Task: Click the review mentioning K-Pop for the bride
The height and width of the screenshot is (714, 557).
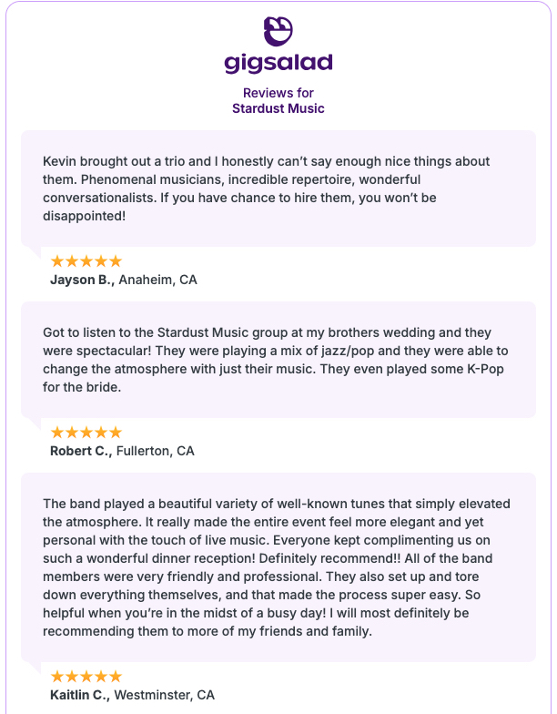Action: coord(278,360)
